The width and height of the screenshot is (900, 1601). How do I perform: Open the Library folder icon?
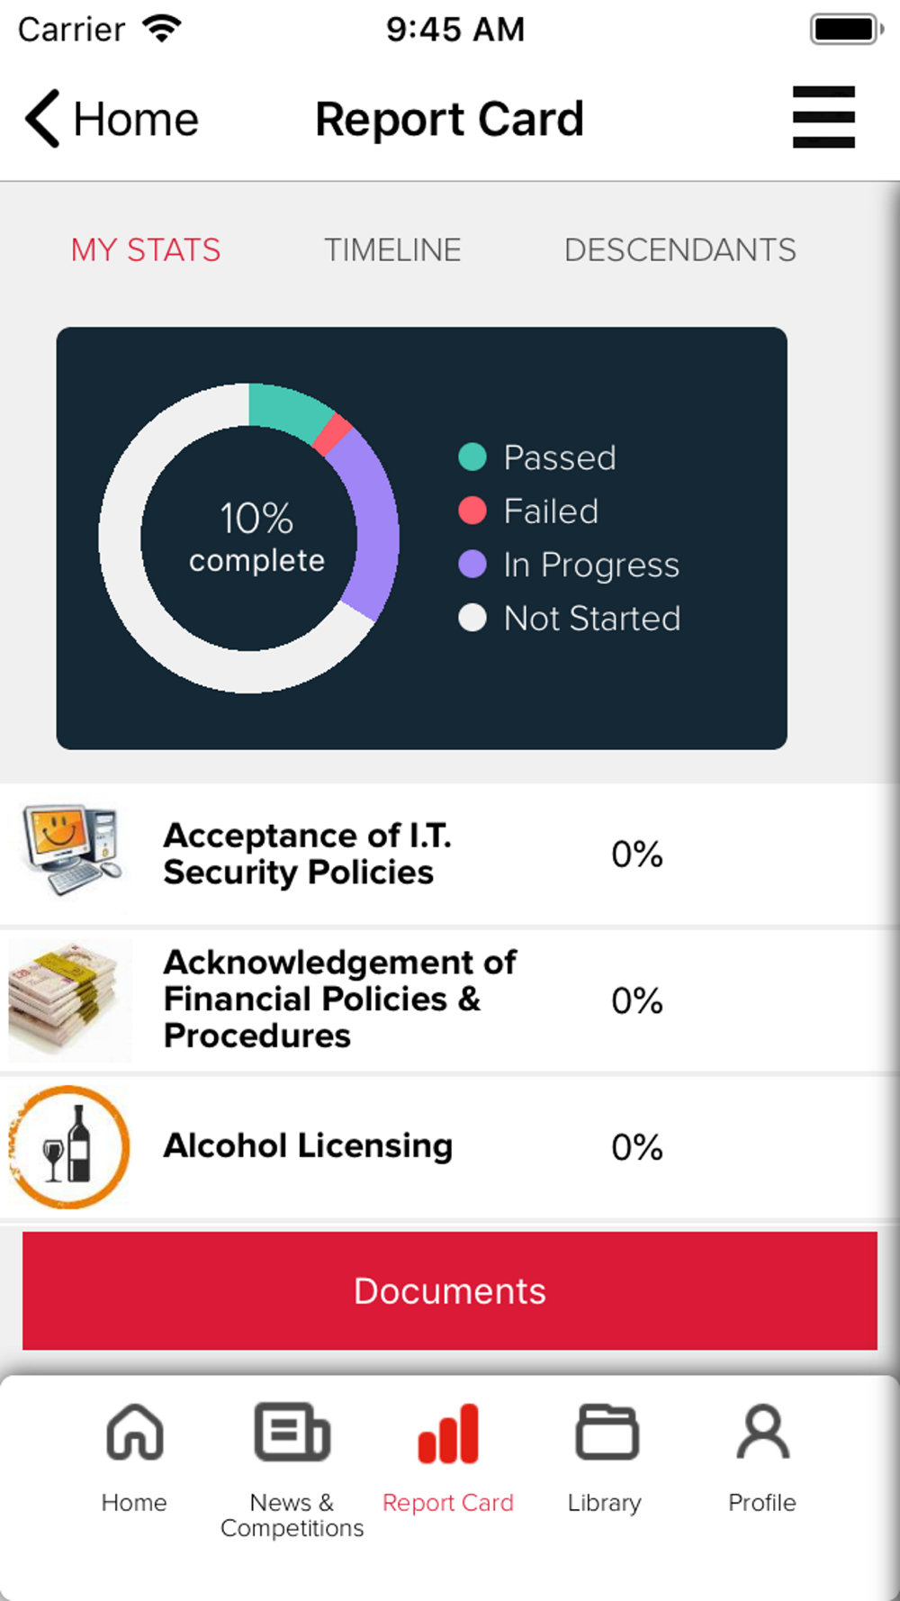(x=606, y=1432)
